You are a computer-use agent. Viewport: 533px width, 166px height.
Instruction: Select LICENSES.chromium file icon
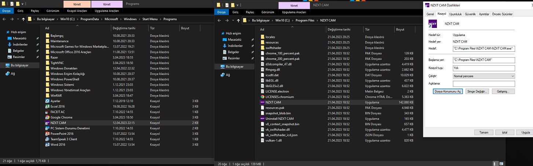tap(262, 97)
